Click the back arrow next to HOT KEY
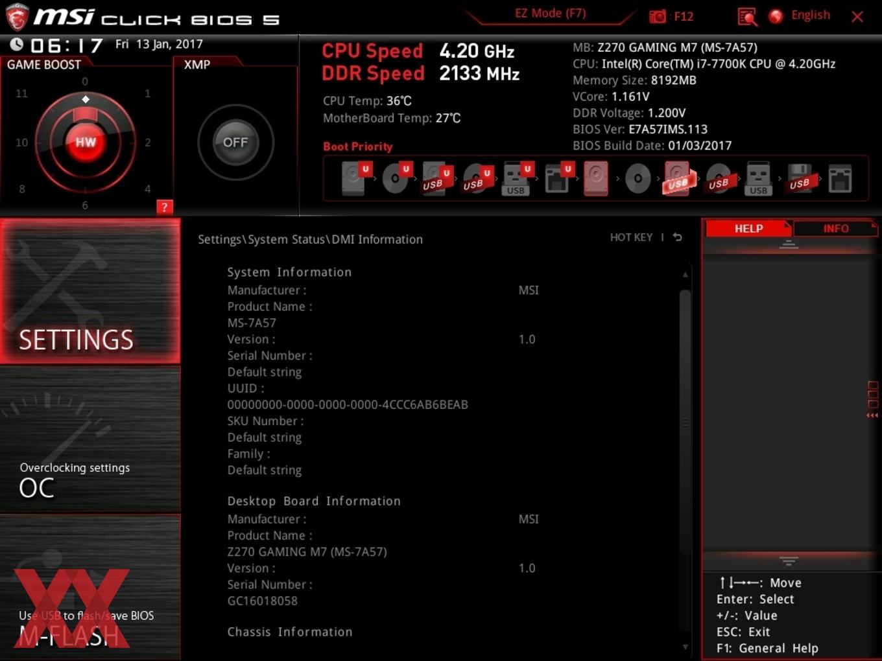Screen dimensions: 882x661 tap(678, 237)
